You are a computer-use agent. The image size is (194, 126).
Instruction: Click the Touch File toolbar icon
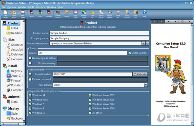(118, 14)
